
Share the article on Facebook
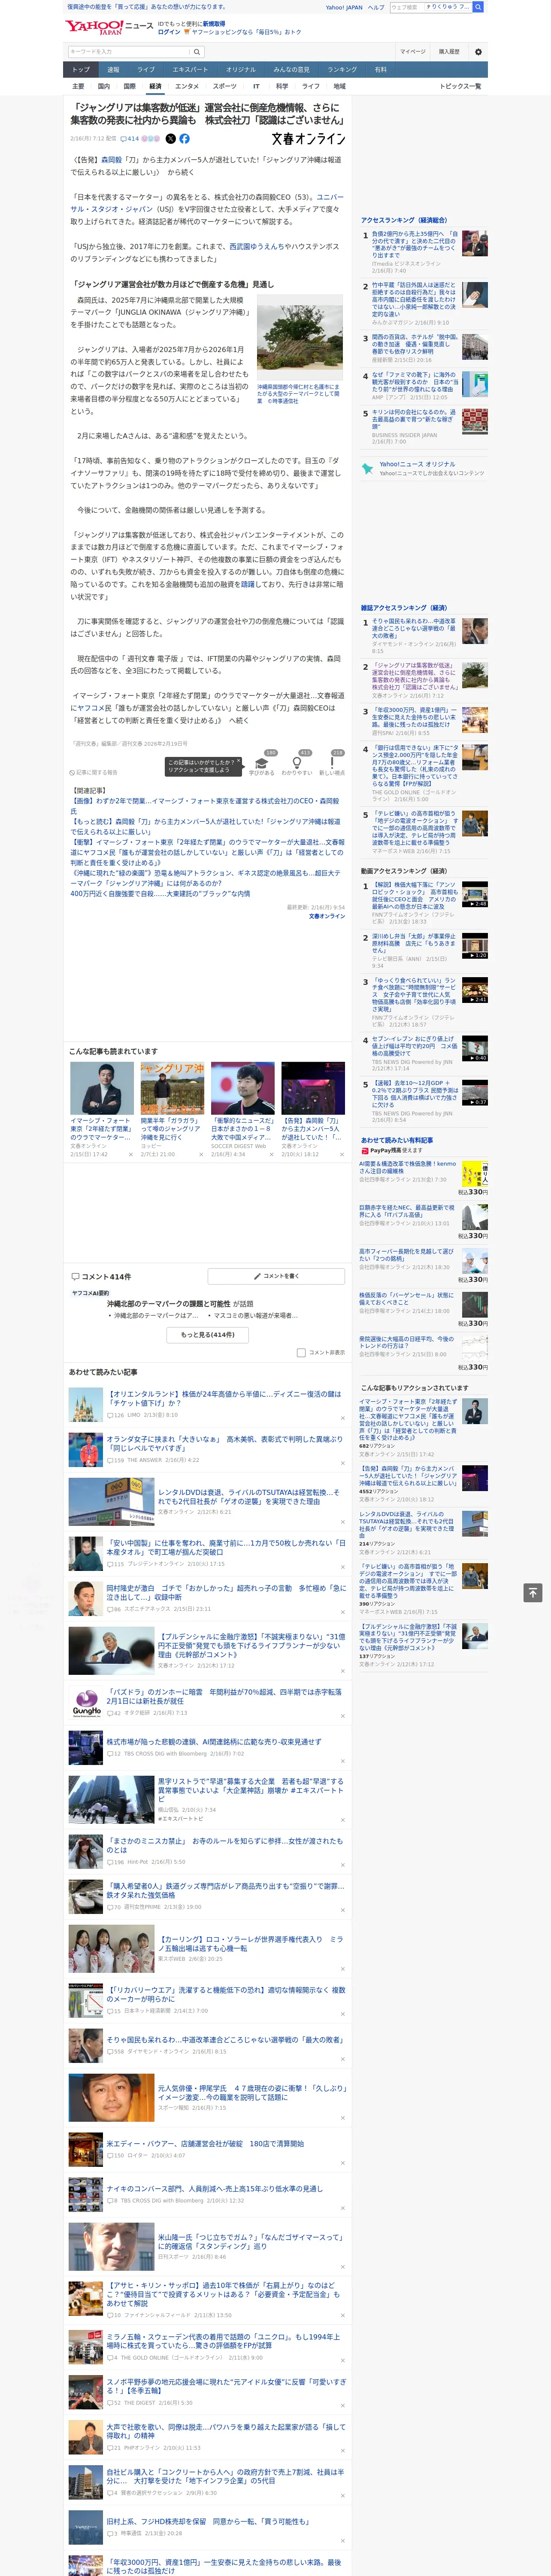click(184, 139)
